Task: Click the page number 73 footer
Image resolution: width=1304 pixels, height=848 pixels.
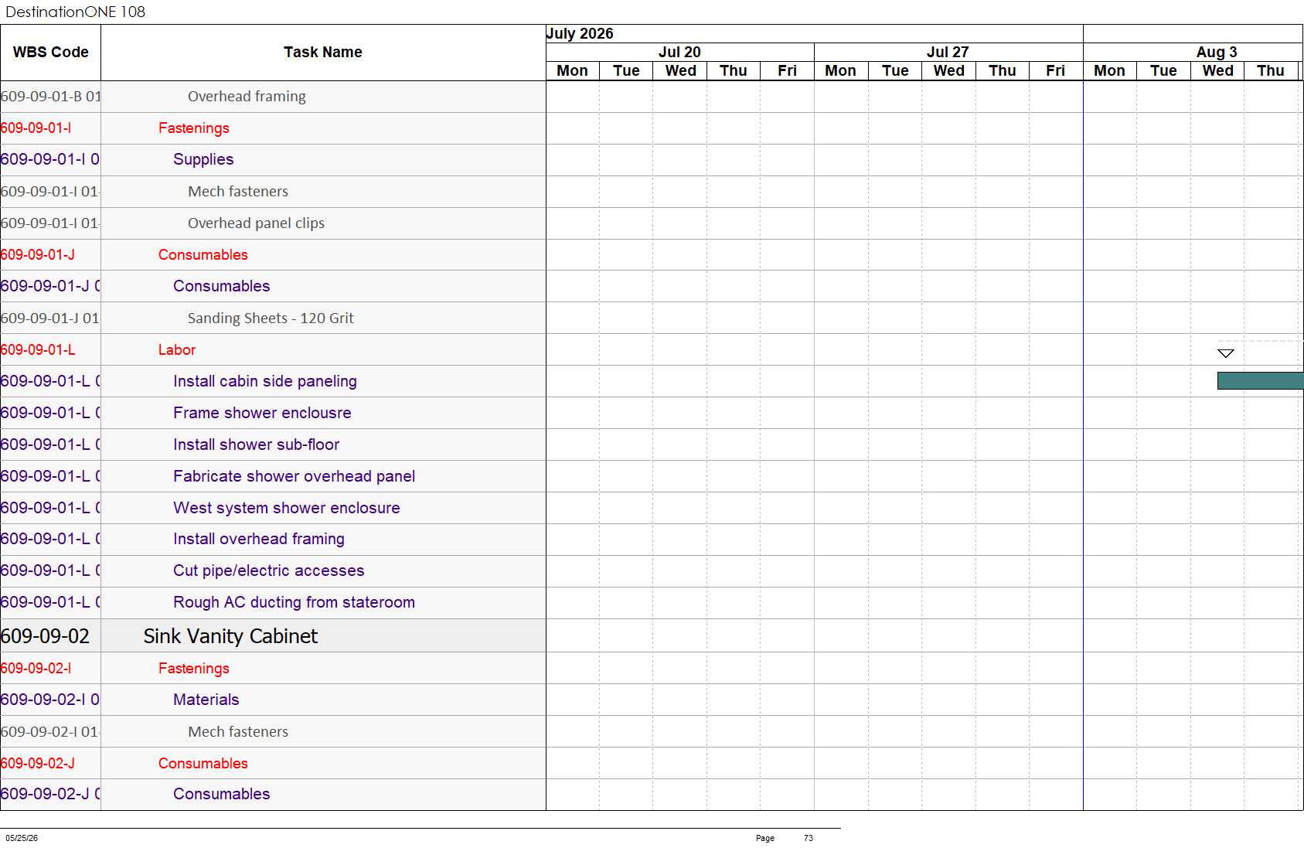Action: pos(809,838)
